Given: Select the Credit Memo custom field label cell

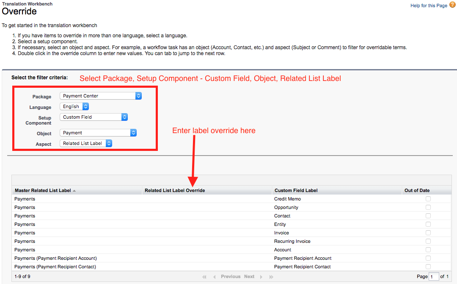Looking at the screenshot, I should tap(287, 199).
